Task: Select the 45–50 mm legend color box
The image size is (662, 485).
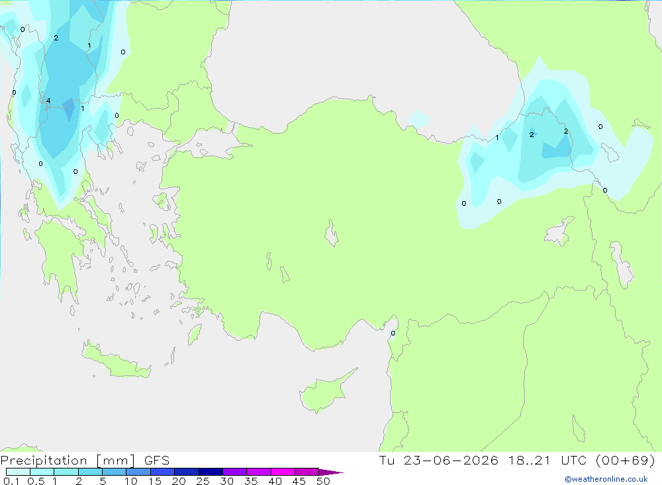Action: 307,472
